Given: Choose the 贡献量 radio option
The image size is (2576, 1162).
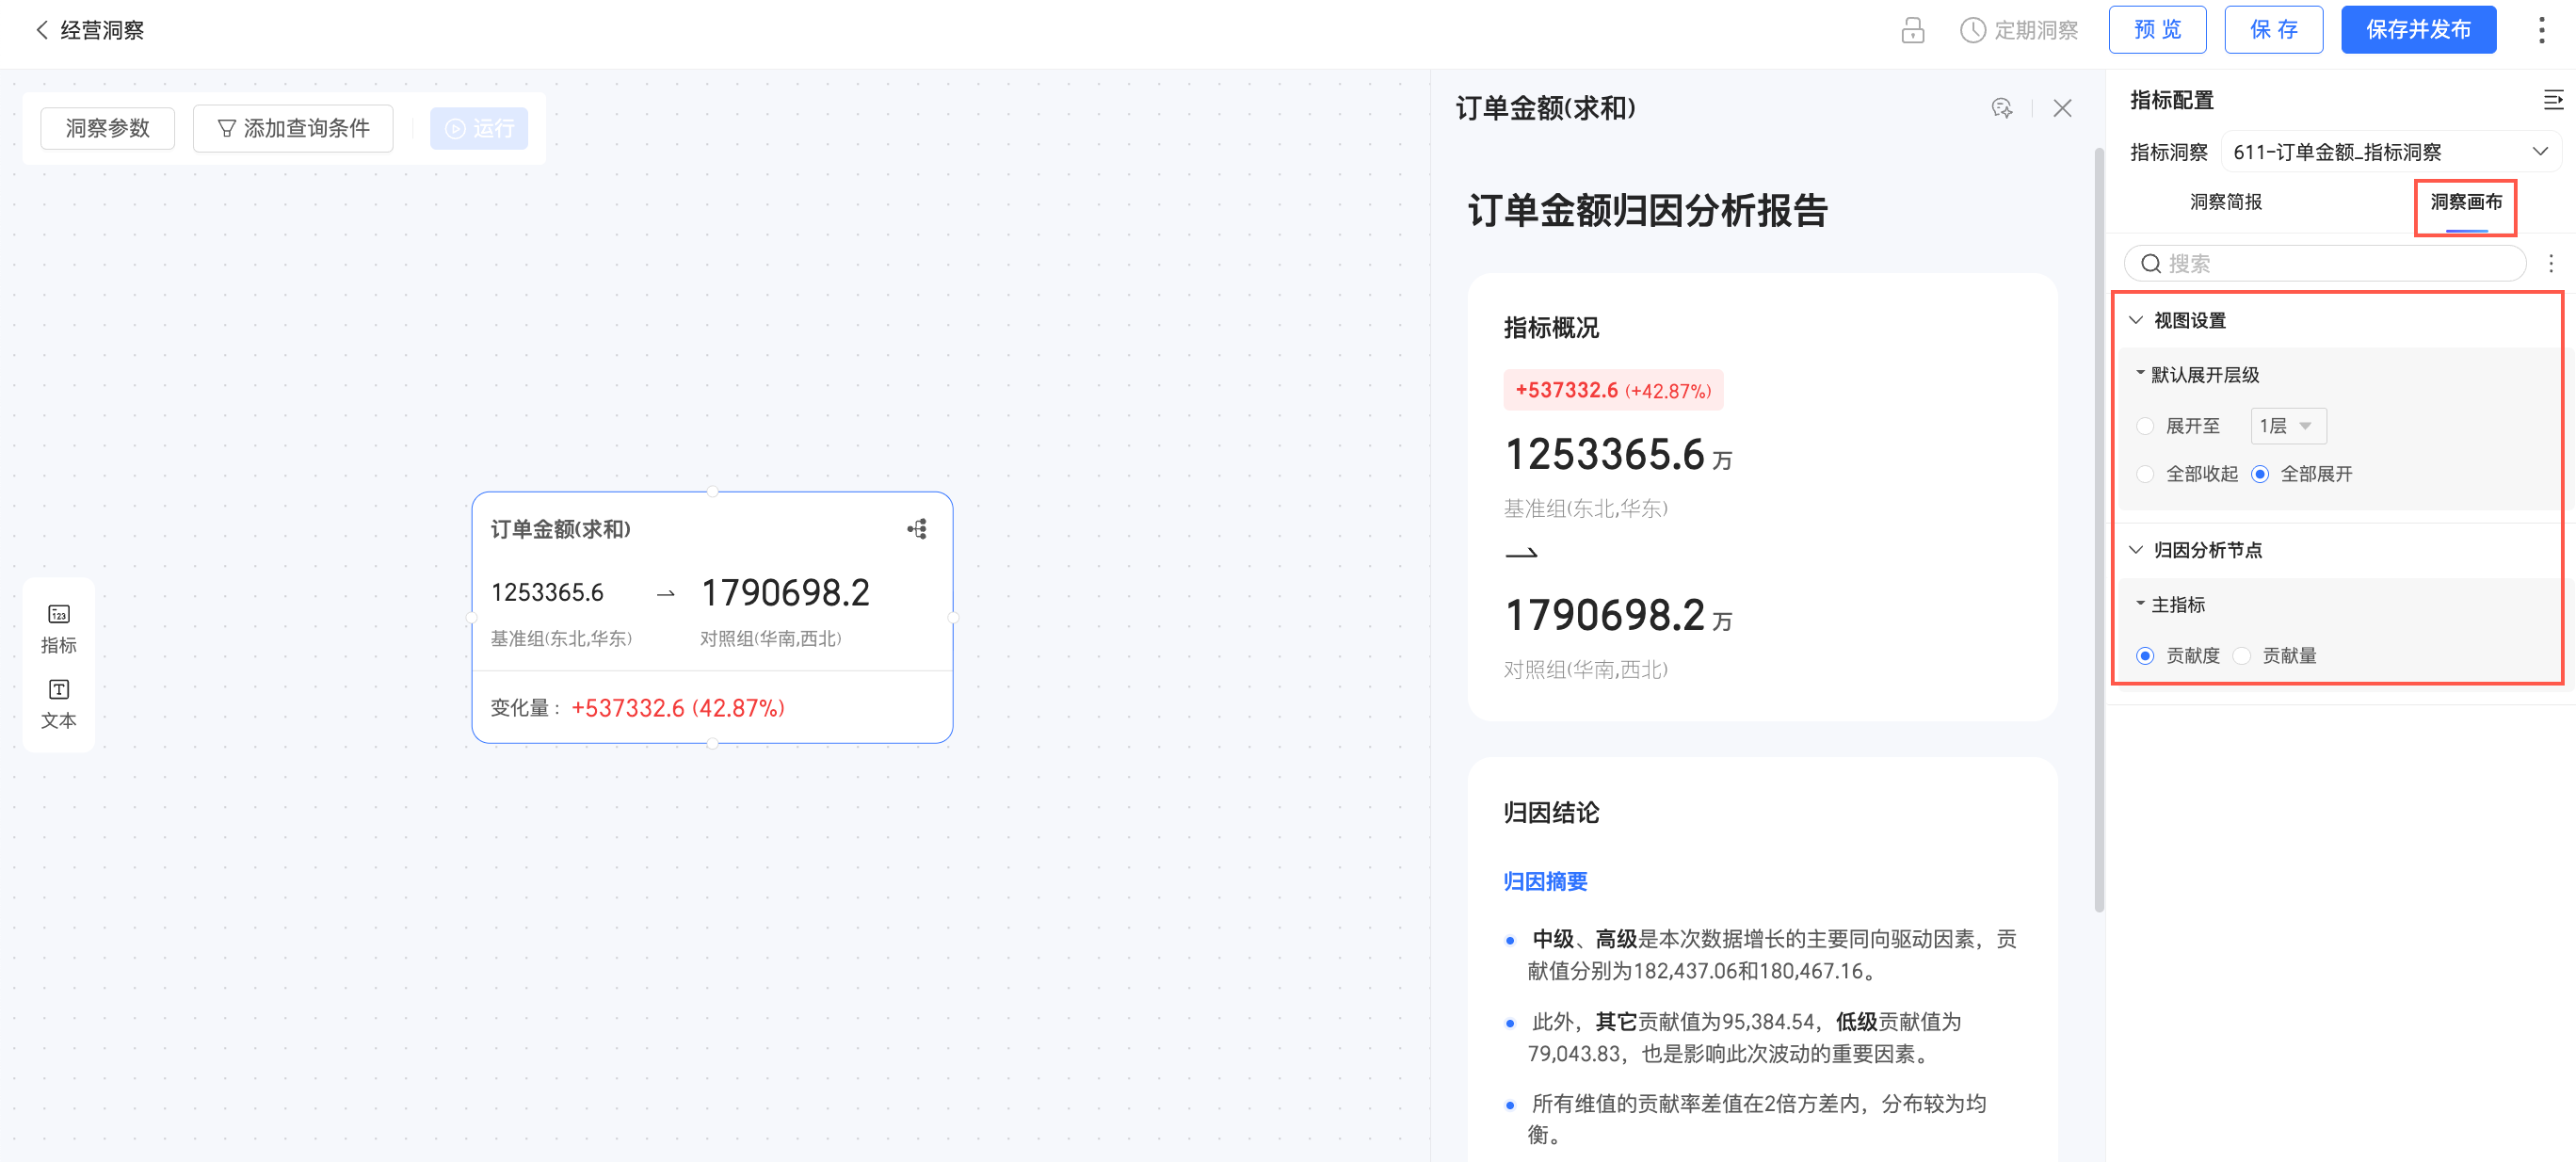Looking at the screenshot, I should [x=2242, y=656].
